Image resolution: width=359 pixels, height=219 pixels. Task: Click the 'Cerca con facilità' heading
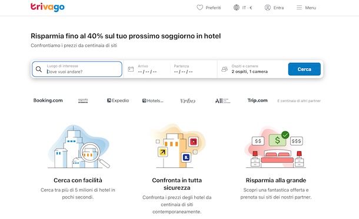tap(78, 180)
